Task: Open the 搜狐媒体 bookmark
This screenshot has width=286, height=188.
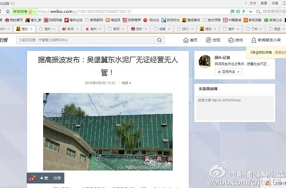Action: click(191, 20)
